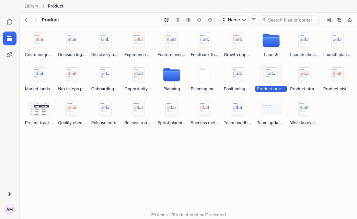357x219 pixels.
Task: Switch to tree hierarchy view
Action: (177, 20)
